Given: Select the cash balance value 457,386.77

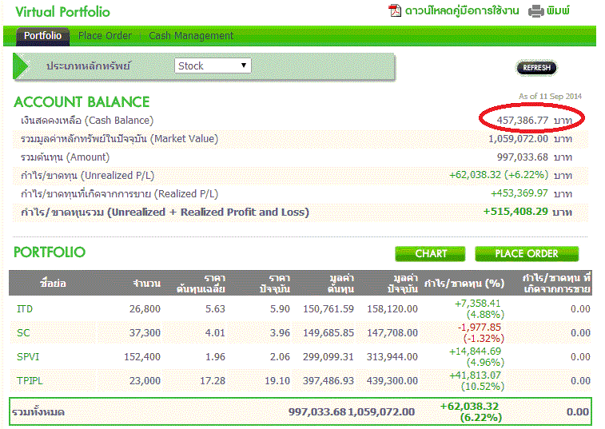Looking at the screenshot, I should coord(523,121).
